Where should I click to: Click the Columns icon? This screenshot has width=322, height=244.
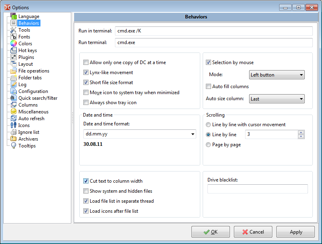coord(14,105)
